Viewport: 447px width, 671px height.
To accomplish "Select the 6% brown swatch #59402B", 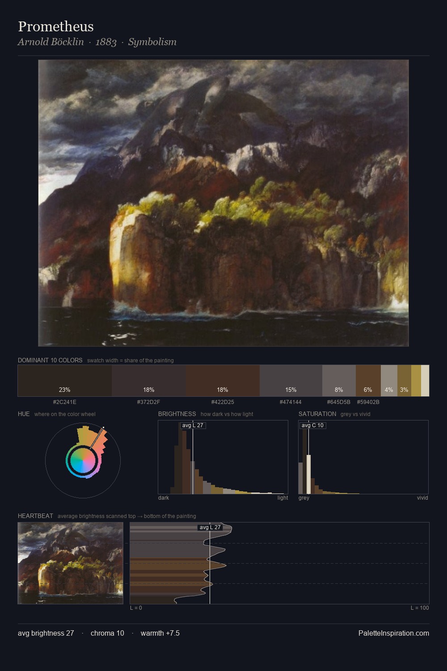I will click(x=368, y=381).
